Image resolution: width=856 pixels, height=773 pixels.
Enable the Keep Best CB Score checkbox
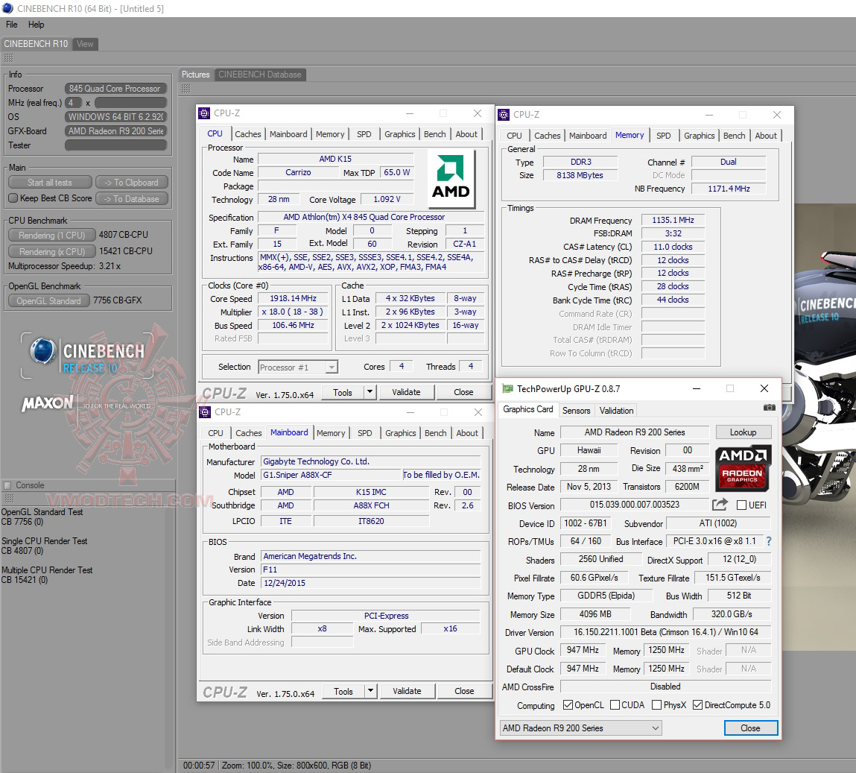pyautogui.click(x=13, y=198)
